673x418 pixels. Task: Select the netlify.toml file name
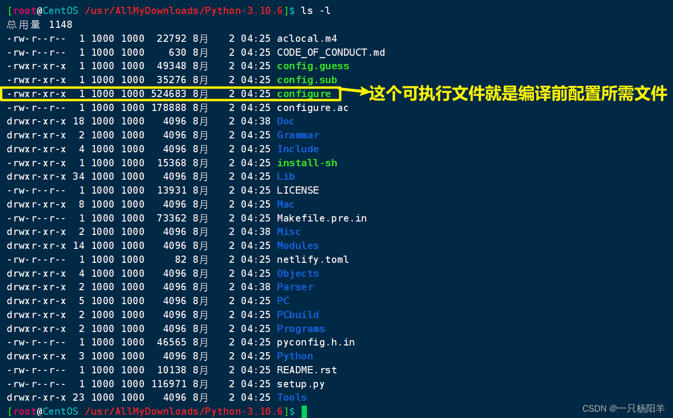coord(313,260)
